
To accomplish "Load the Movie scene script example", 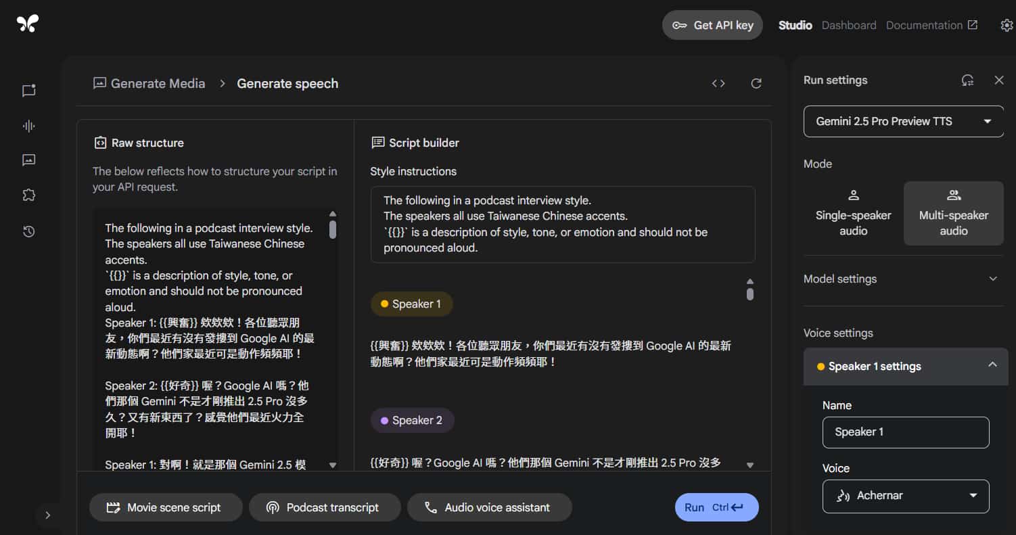I will pos(166,507).
